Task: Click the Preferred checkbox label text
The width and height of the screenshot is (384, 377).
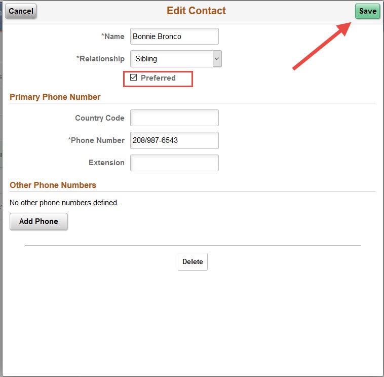Action: tap(158, 78)
